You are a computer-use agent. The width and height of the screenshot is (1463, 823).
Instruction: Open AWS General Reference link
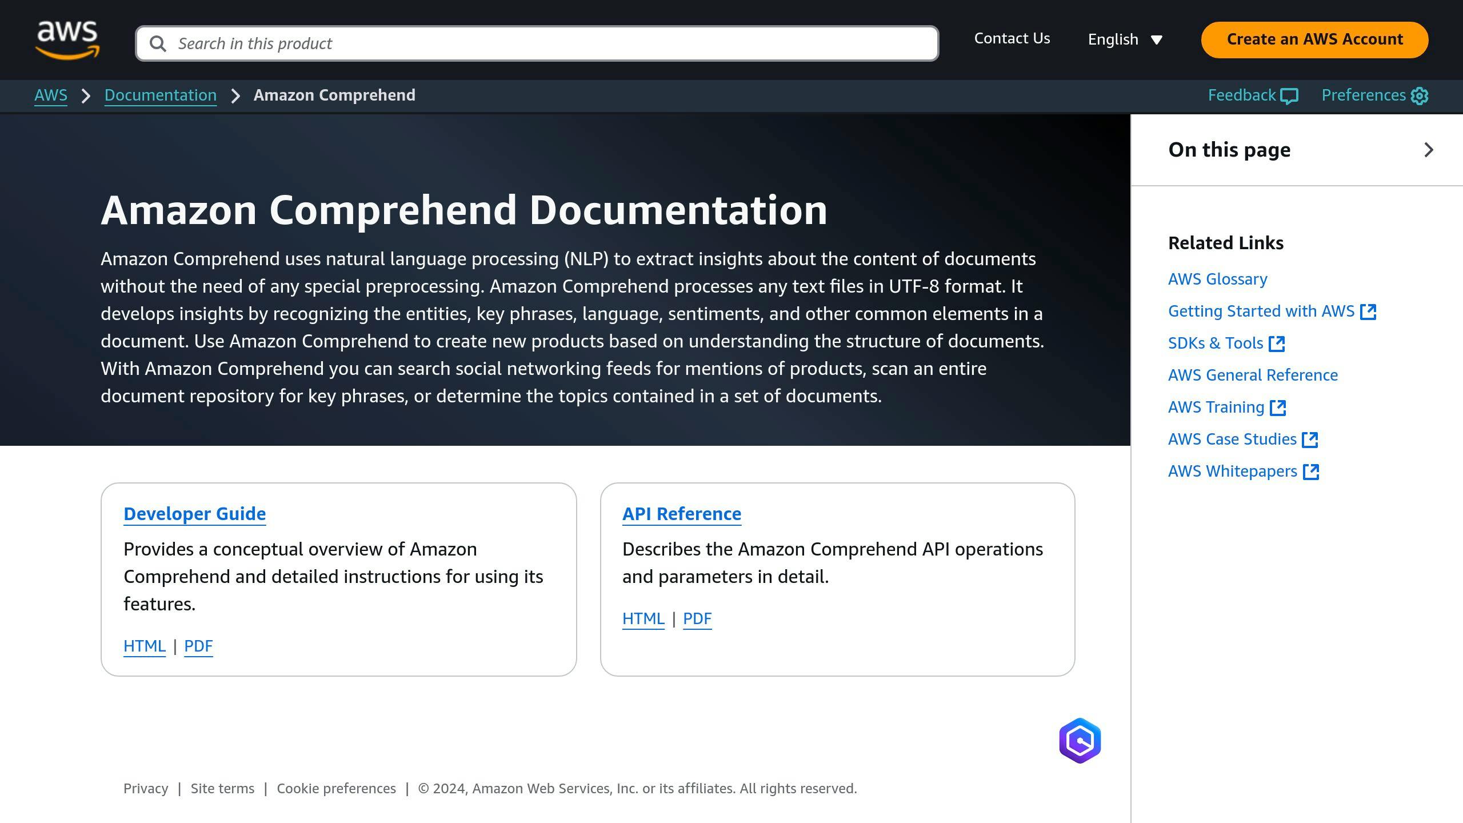1253,375
